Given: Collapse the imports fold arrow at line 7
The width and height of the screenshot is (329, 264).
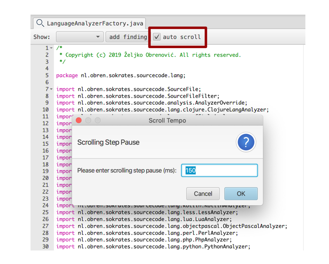Looking at the screenshot, I should (x=51, y=89).
